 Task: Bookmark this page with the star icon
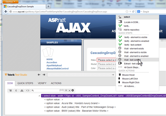point(127,11)
